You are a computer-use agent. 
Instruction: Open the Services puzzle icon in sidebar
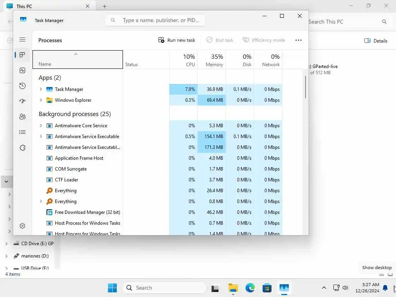tap(22, 148)
